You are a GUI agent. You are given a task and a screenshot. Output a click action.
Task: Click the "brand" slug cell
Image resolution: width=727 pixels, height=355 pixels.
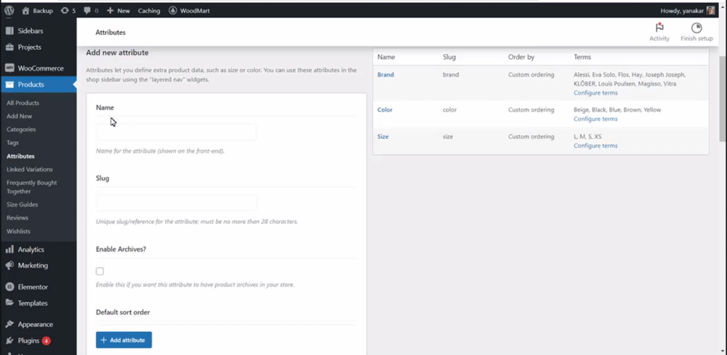(x=451, y=74)
